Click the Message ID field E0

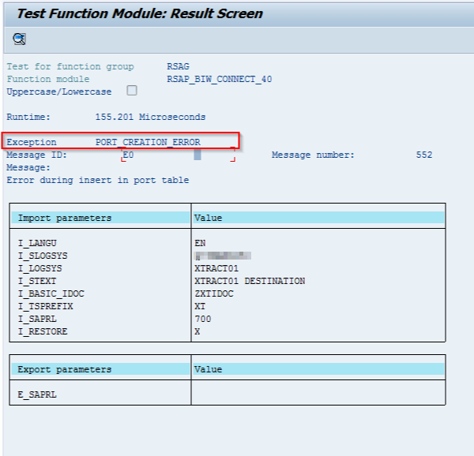tap(129, 155)
